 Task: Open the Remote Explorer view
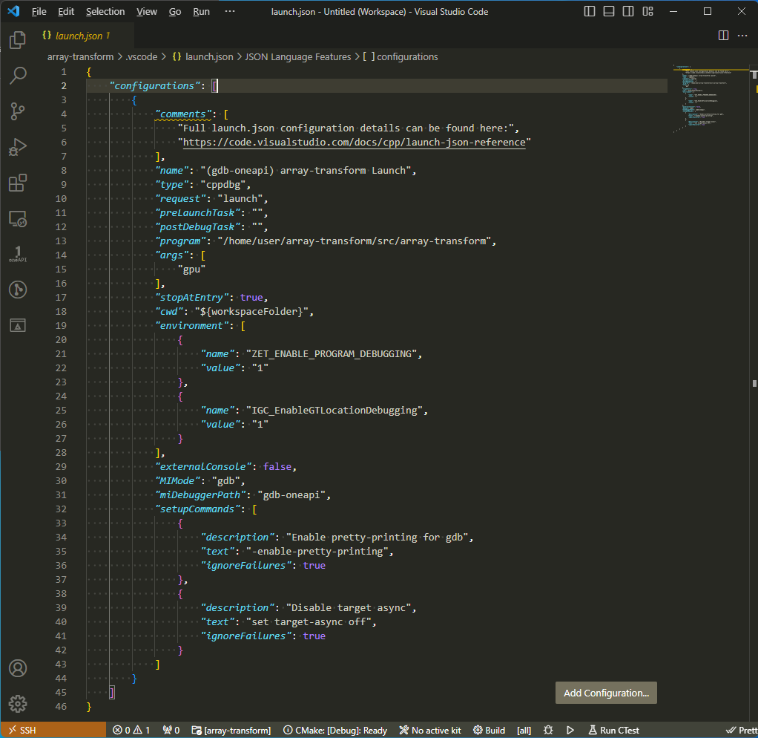(18, 219)
